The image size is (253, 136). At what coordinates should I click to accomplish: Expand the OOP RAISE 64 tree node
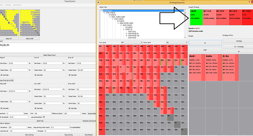[126, 34]
